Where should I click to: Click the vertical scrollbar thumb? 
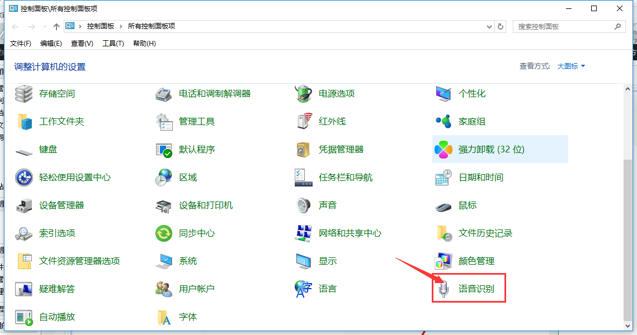click(x=627, y=240)
